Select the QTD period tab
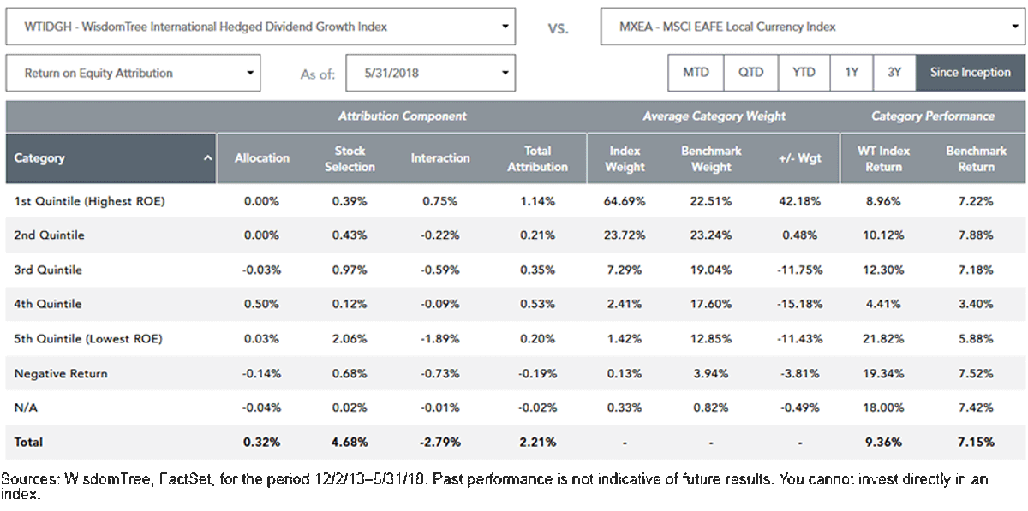 point(751,73)
